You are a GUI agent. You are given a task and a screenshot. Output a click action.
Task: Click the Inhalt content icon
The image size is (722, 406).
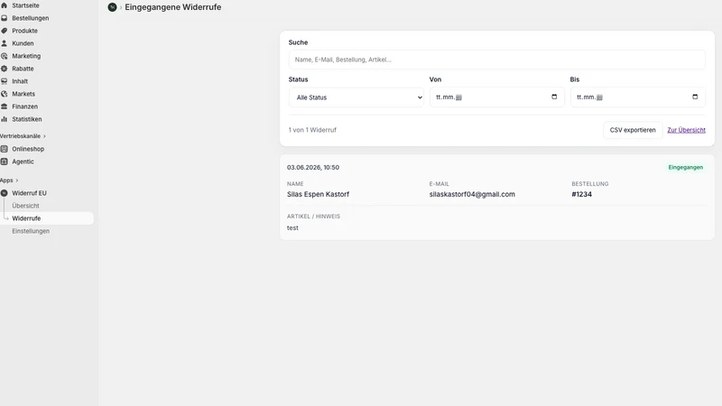point(5,81)
